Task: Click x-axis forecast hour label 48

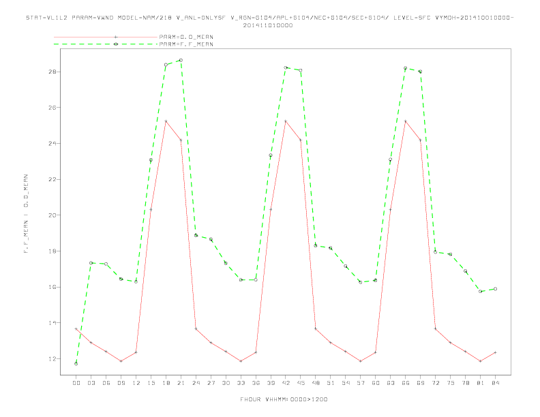Action: (x=316, y=383)
